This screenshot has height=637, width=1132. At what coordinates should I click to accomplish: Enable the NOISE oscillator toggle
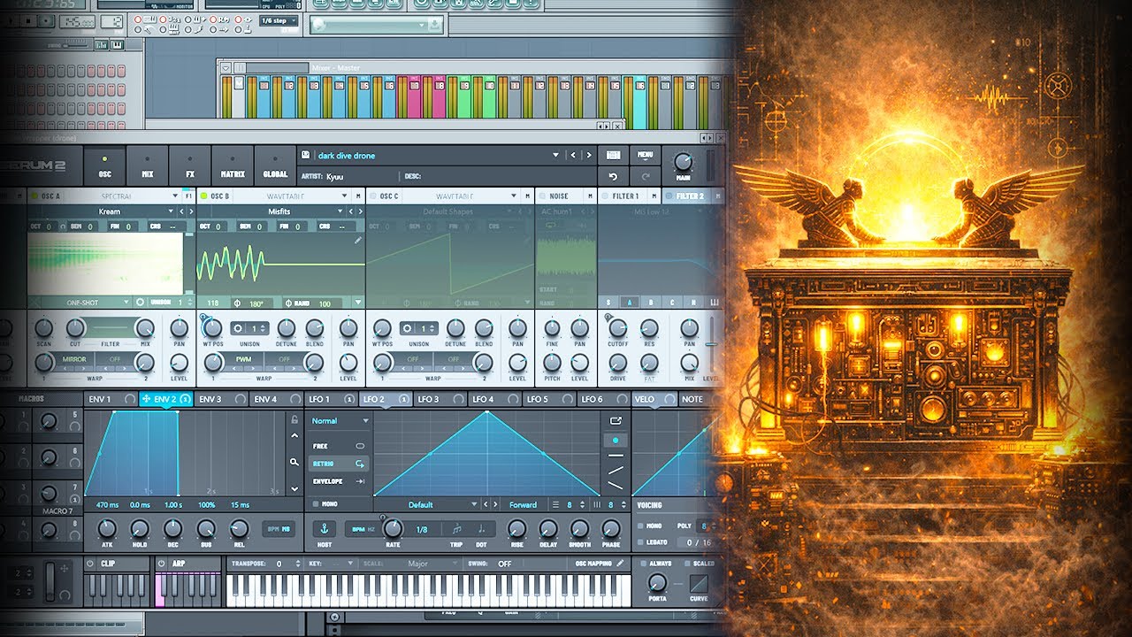[x=541, y=196]
